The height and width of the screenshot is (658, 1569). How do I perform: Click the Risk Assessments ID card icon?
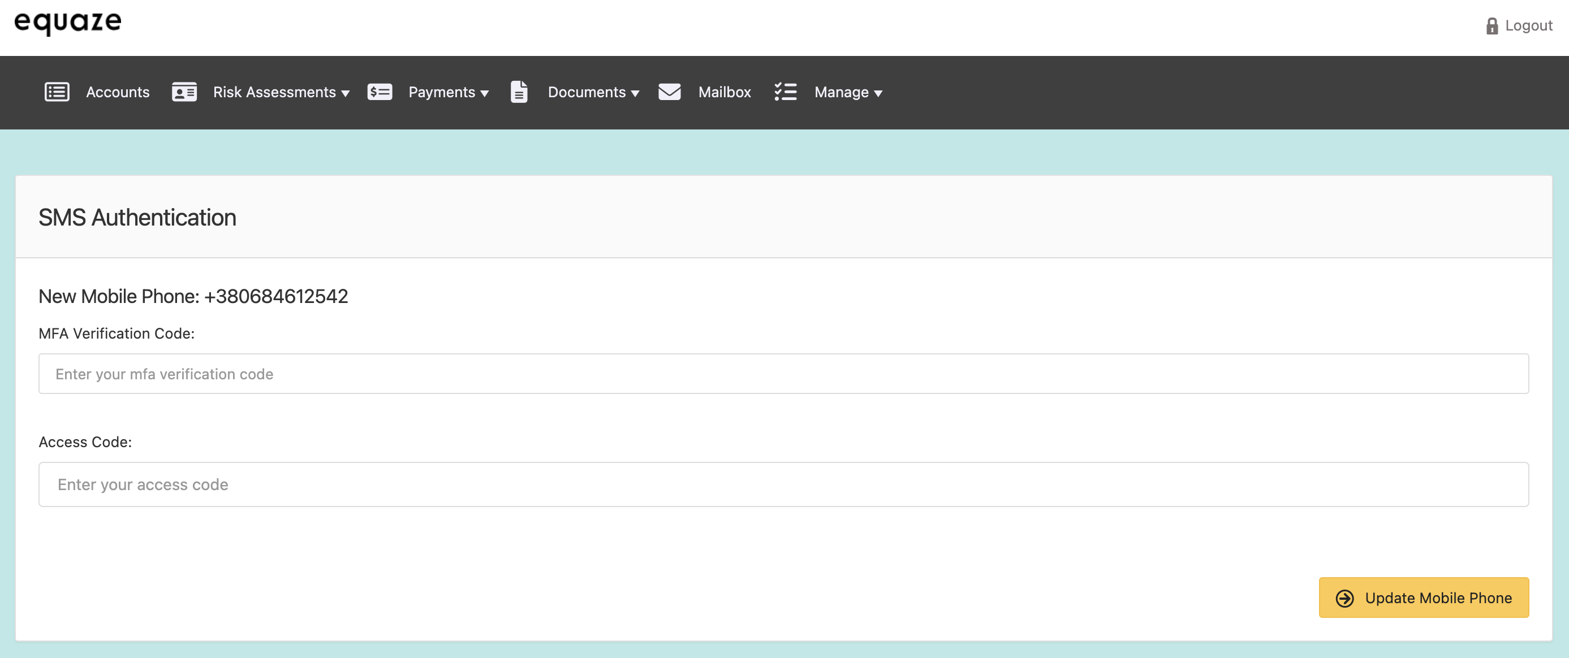[x=184, y=92]
